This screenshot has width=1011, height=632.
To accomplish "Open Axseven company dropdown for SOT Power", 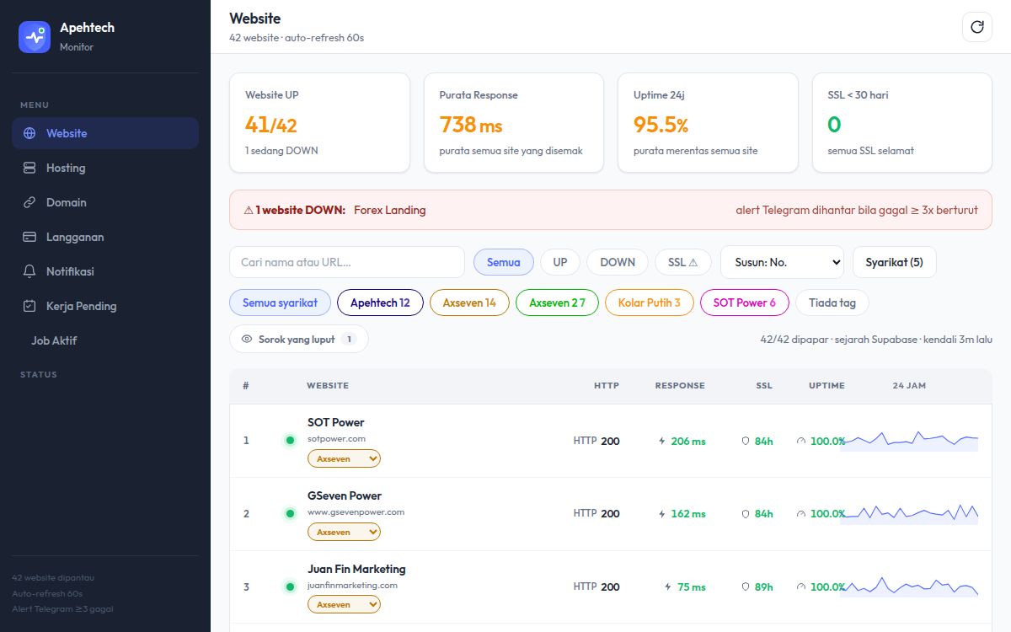I will click(x=344, y=458).
